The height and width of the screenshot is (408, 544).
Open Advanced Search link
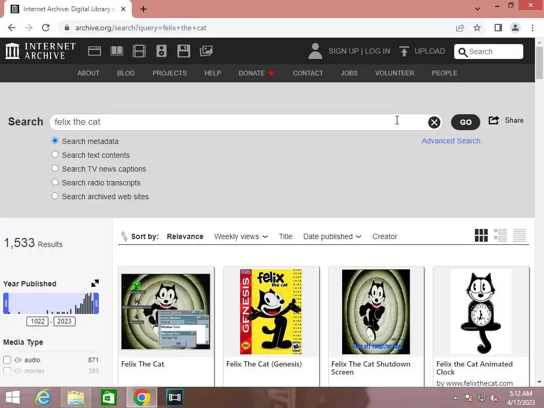click(451, 141)
